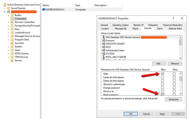Open the Managed By tab

coord(121,29)
